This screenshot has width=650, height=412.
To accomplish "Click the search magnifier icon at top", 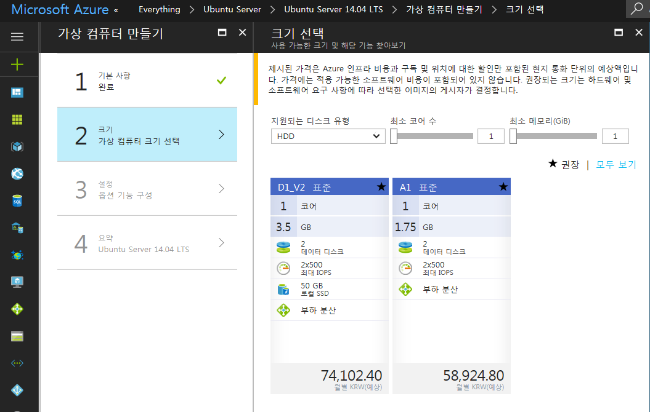I will pos(636,9).
